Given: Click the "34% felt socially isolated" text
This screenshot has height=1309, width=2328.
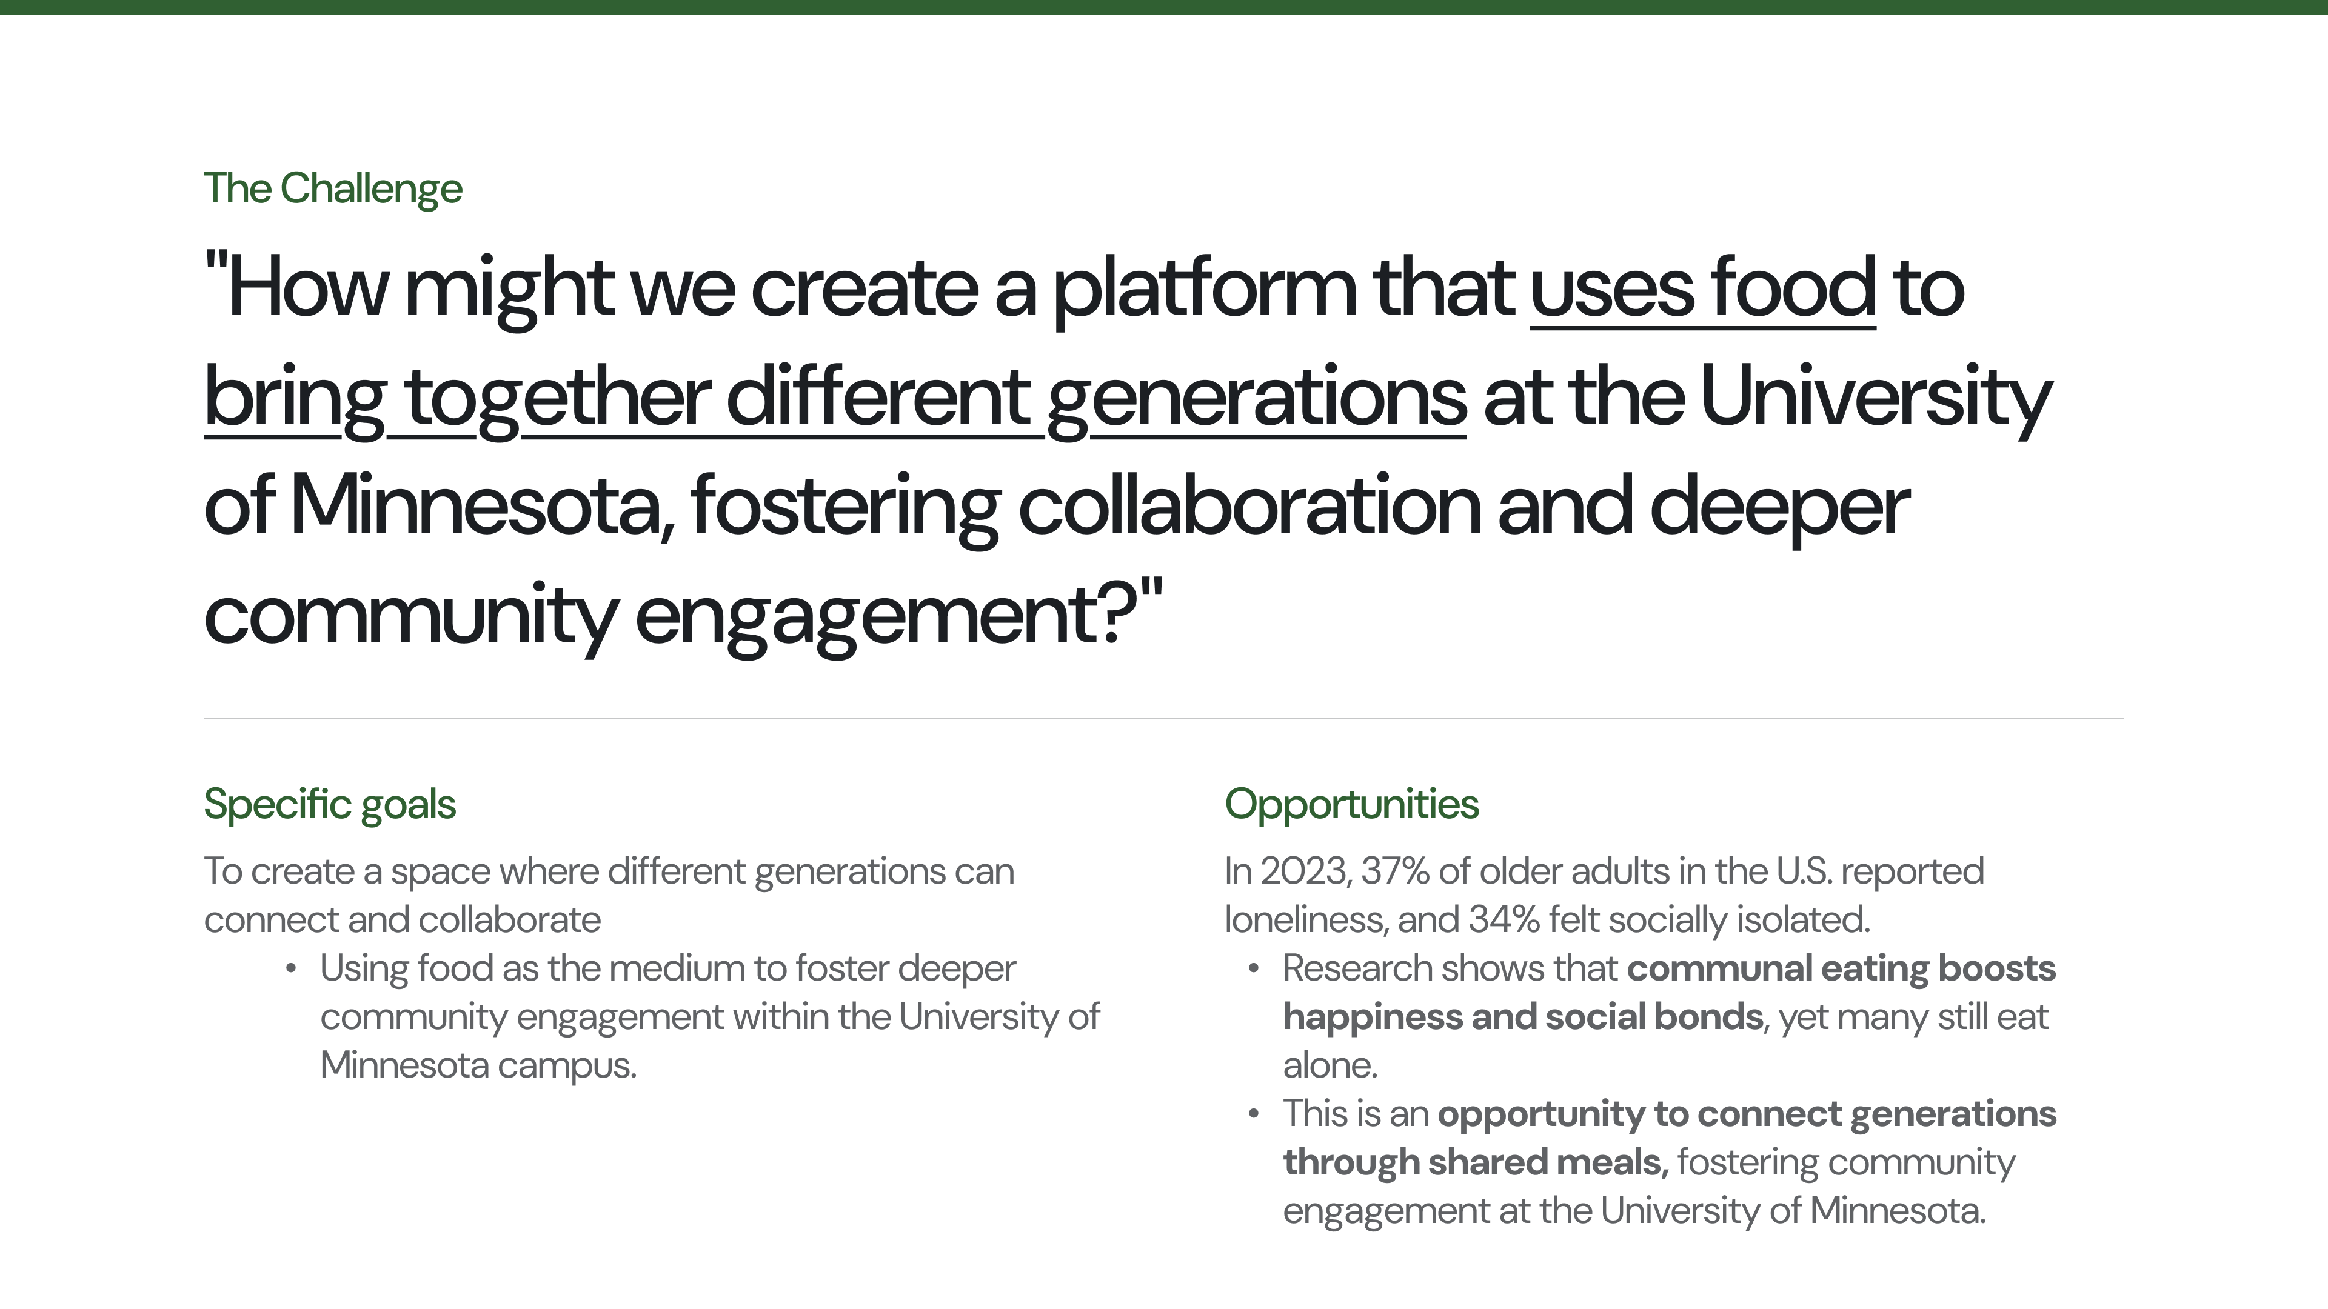Looking at the screenshot, I should (x=1668, y=920).
